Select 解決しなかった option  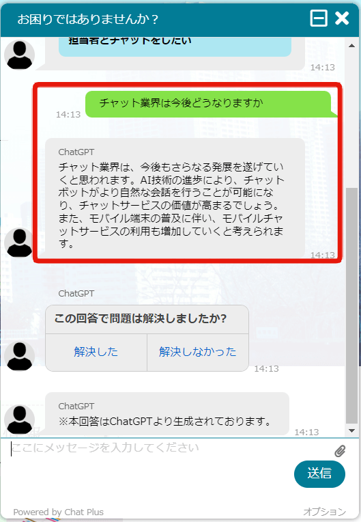click(x=198, y=353)
